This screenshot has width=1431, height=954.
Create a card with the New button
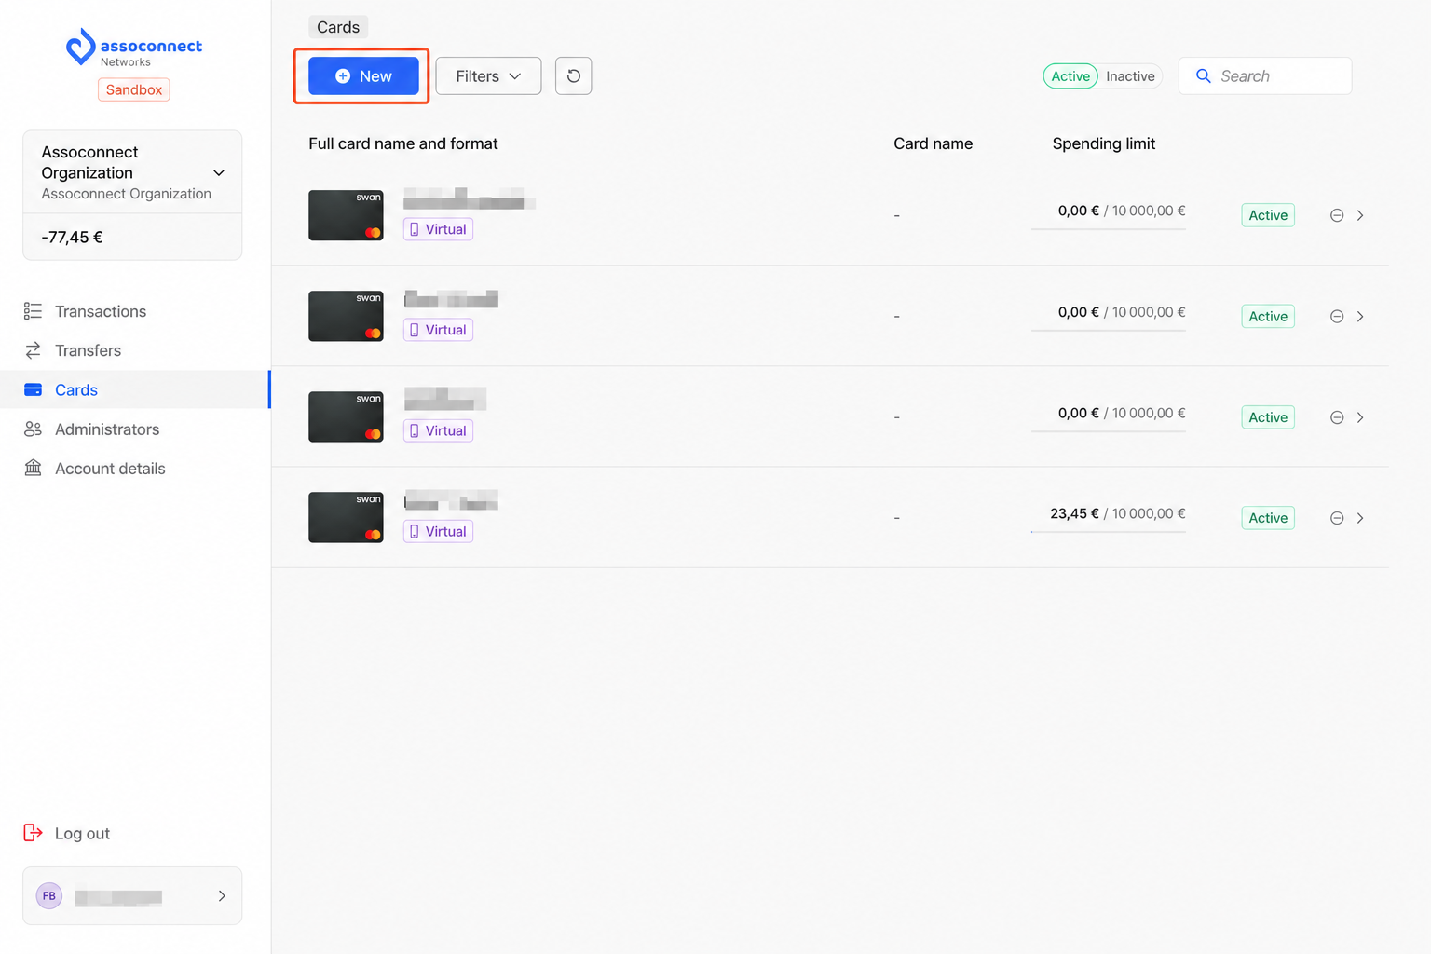363,76
